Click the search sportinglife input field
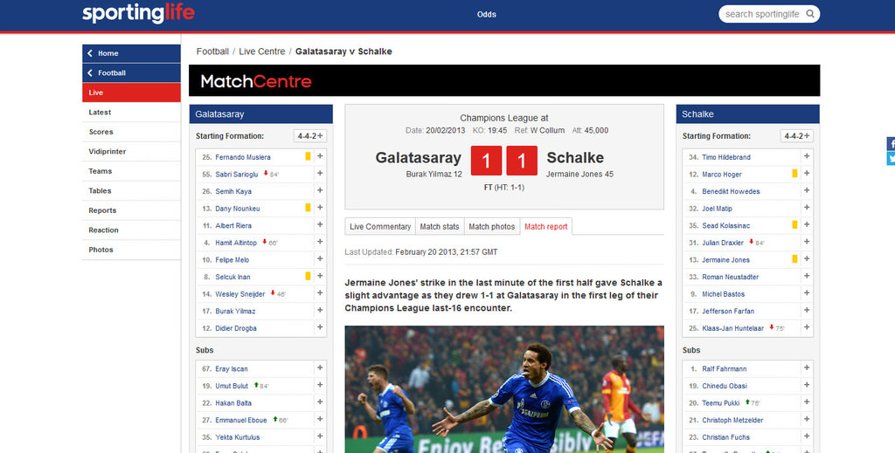 (761, 14)
